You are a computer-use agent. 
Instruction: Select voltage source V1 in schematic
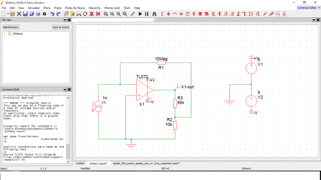coord(251,68)
